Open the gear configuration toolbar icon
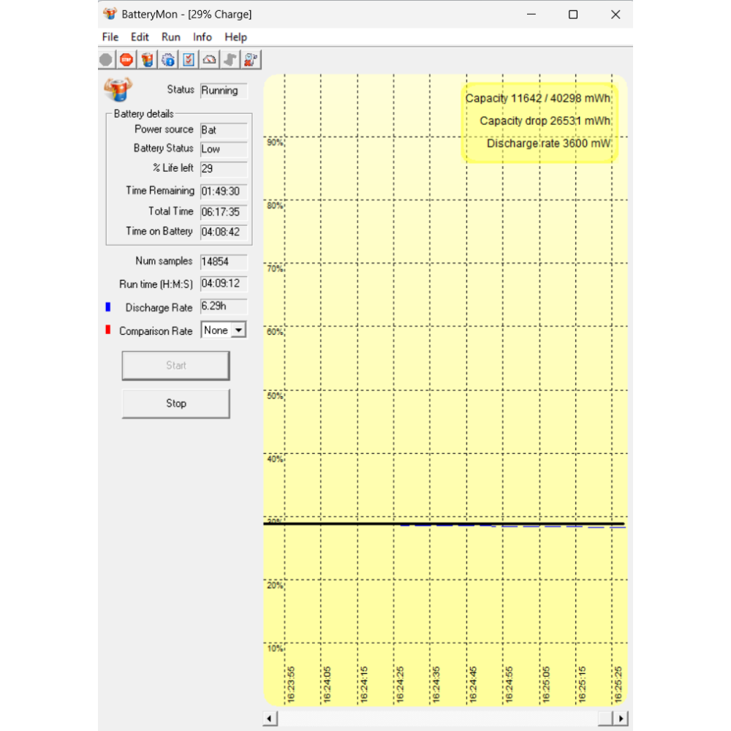Viewport: 731px width, 731px height. 168,60
